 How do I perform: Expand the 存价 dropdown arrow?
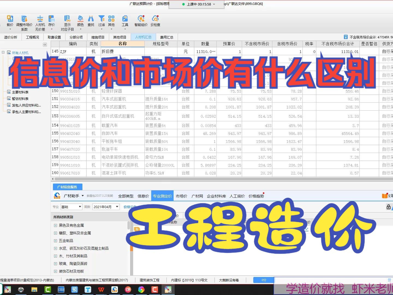[52, 29]
